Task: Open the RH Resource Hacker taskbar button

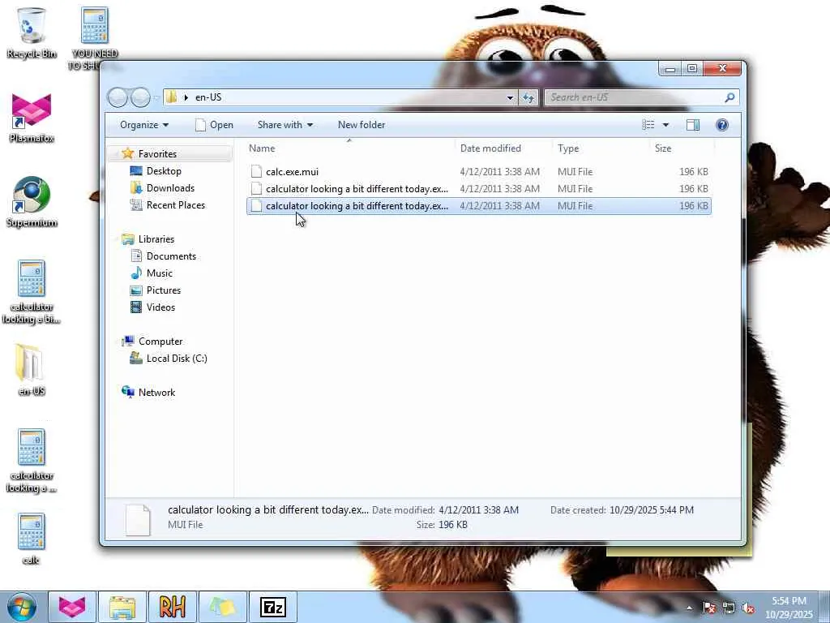Action: [x=172, y=607]
